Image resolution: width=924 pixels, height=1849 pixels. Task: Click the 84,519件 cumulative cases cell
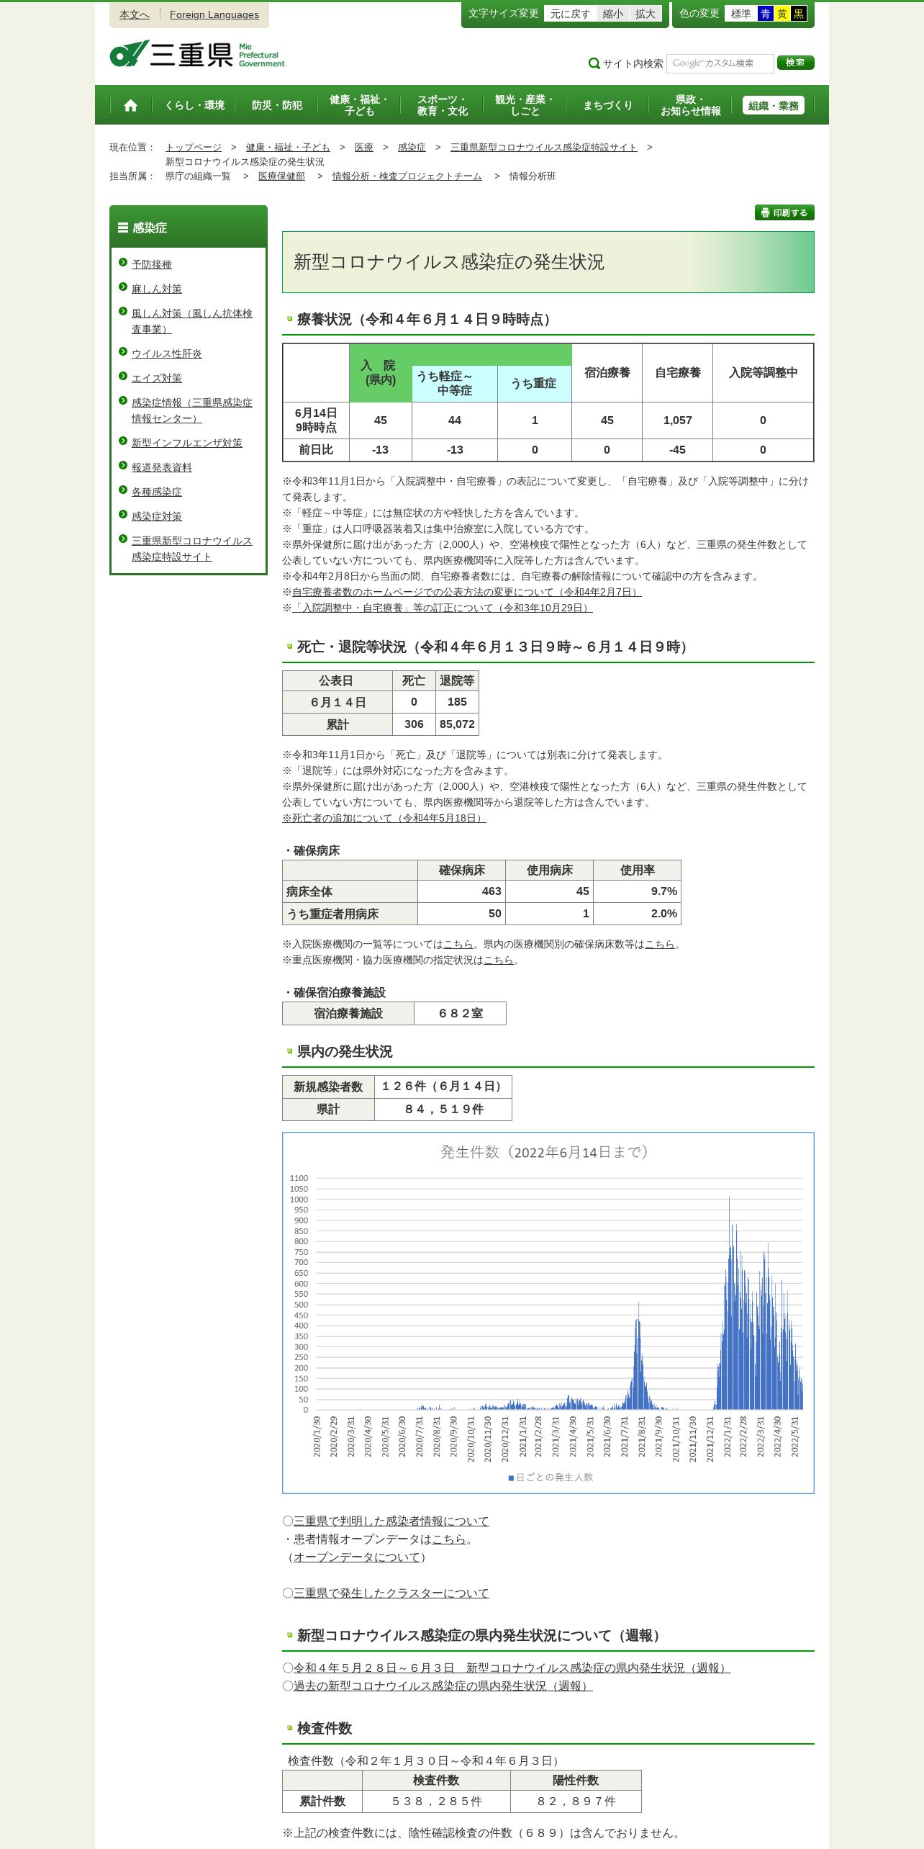pyautogui.click(x=443, y=1109)
